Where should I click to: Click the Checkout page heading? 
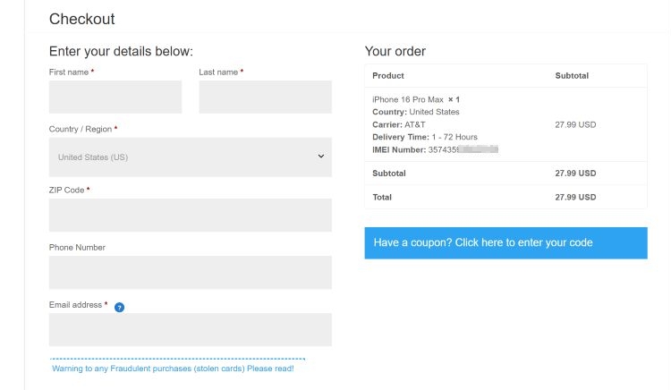click(x=81, y=19)
